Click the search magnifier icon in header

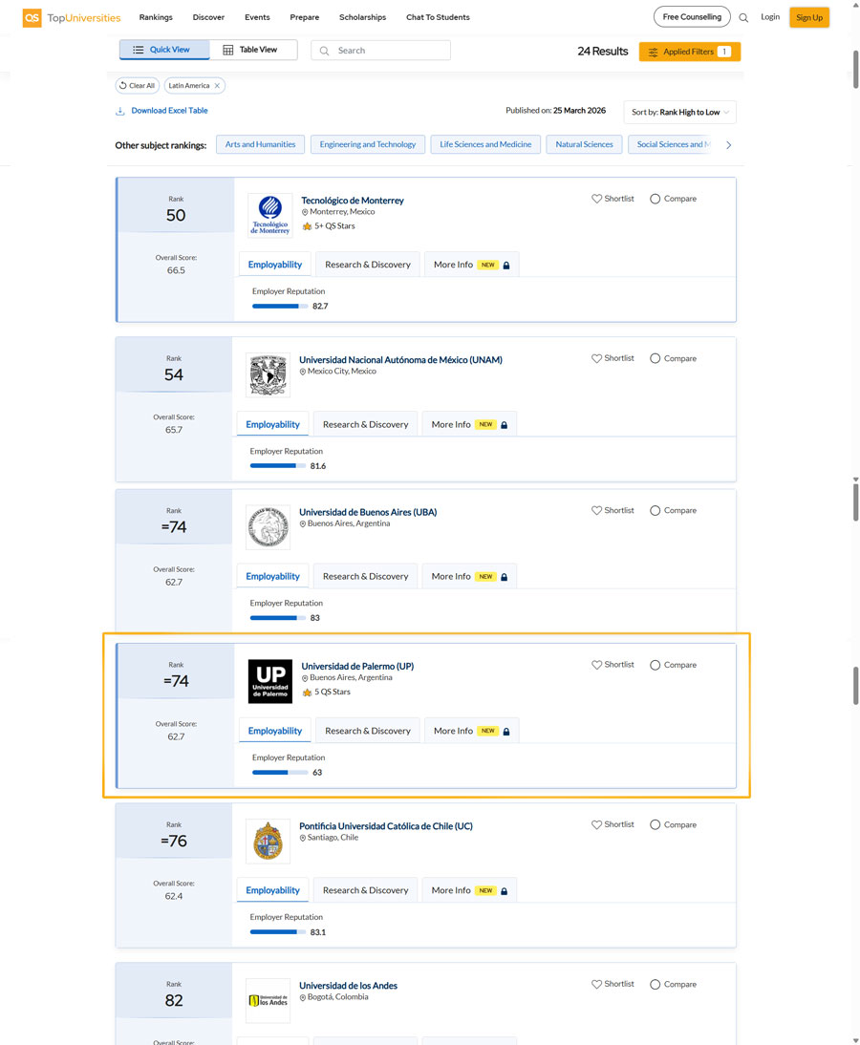click(x=743, y=17)
